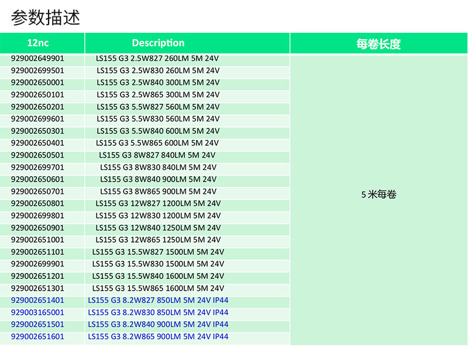Screen dimensions: 468x351
Task: Click the 每卷长度 column header
Action: tap(378, 43)
